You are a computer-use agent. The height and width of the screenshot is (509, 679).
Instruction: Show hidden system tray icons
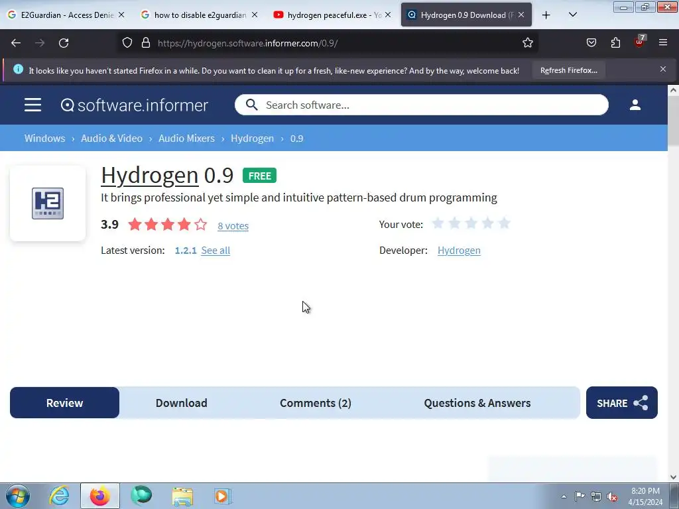tap(564, 497)
